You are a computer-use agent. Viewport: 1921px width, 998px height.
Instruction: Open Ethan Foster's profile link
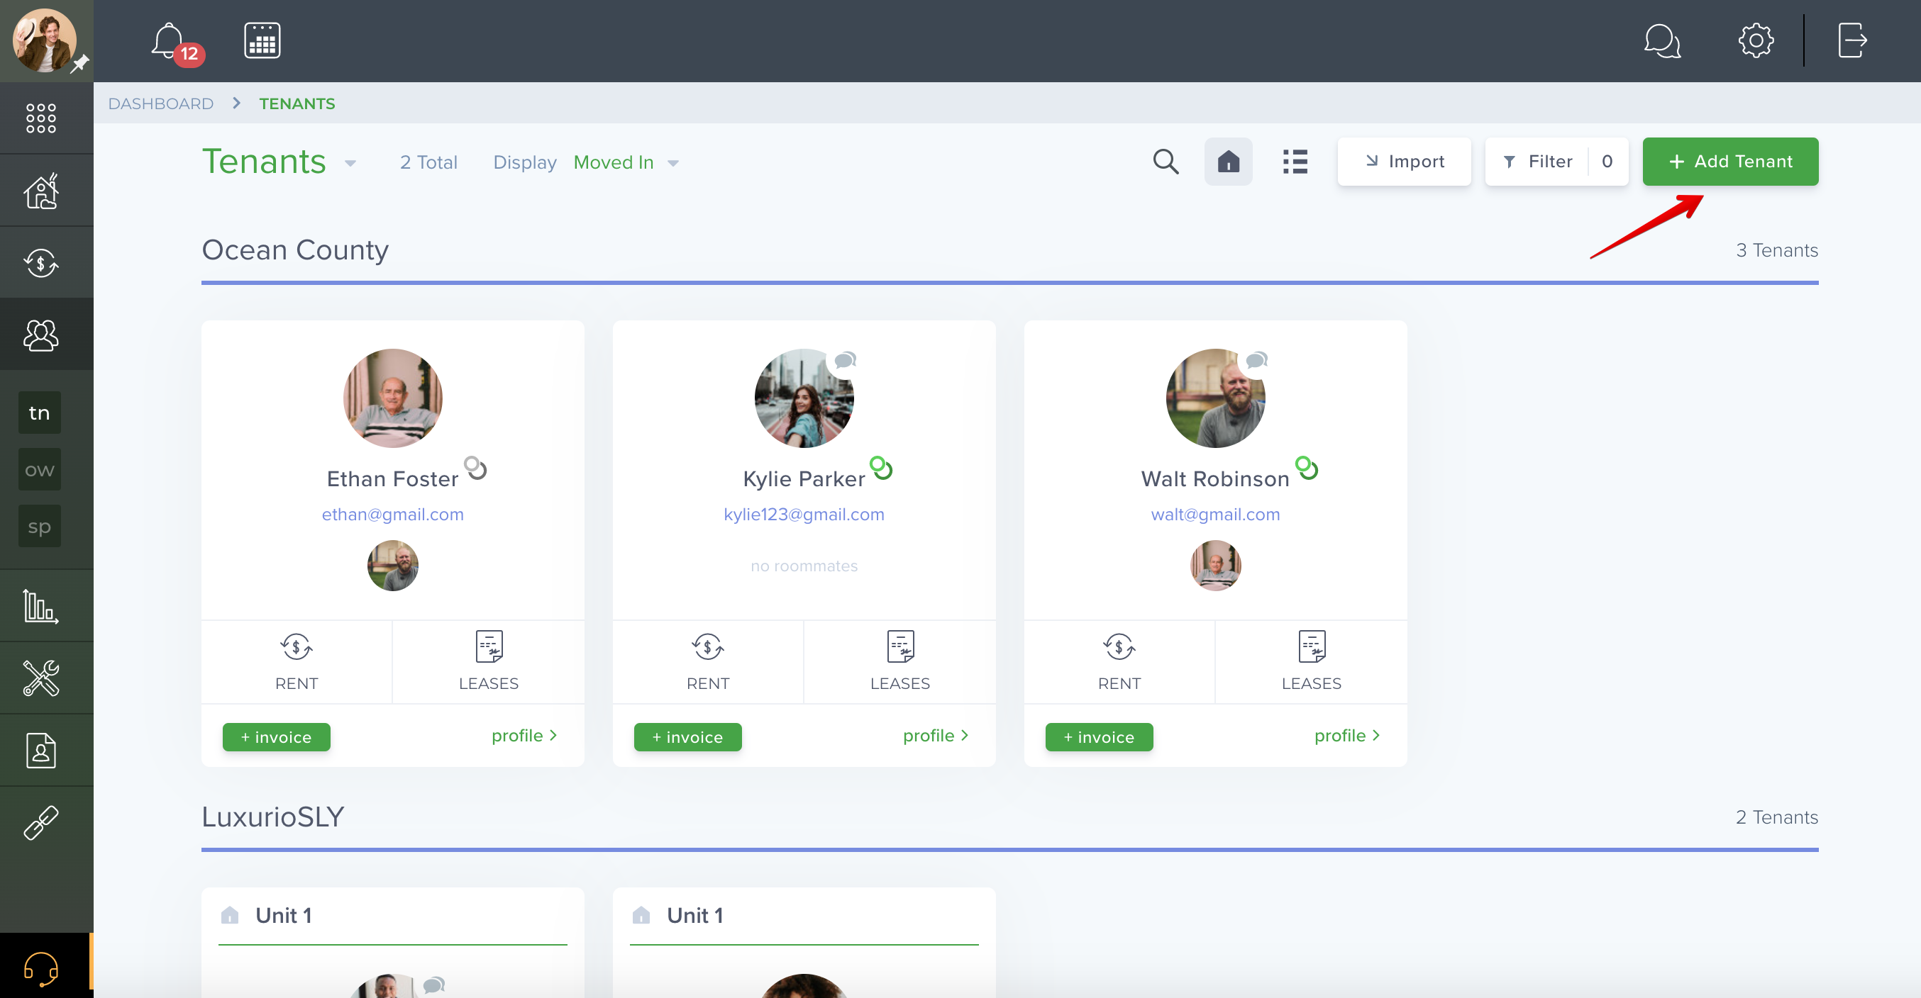pyautogui.click(x=524, y=736)
